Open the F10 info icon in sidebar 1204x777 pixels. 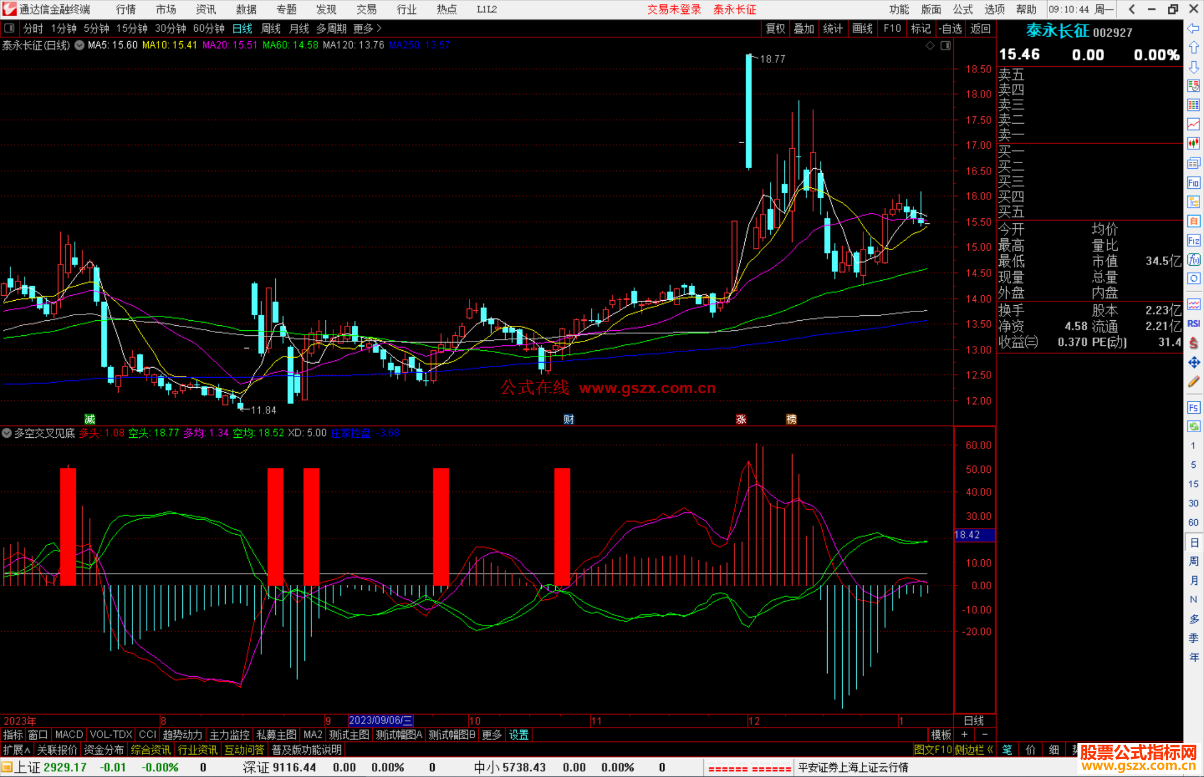click(x=1193, y=183)
